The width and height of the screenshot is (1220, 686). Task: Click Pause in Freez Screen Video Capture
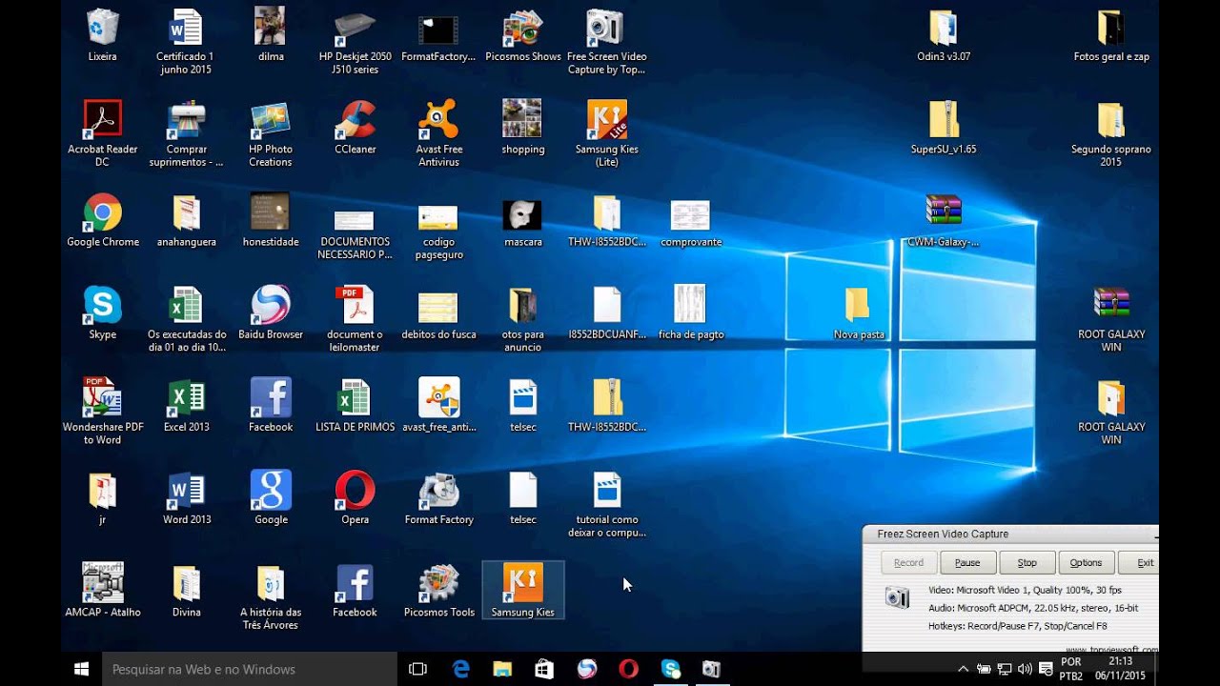point(967,563)
